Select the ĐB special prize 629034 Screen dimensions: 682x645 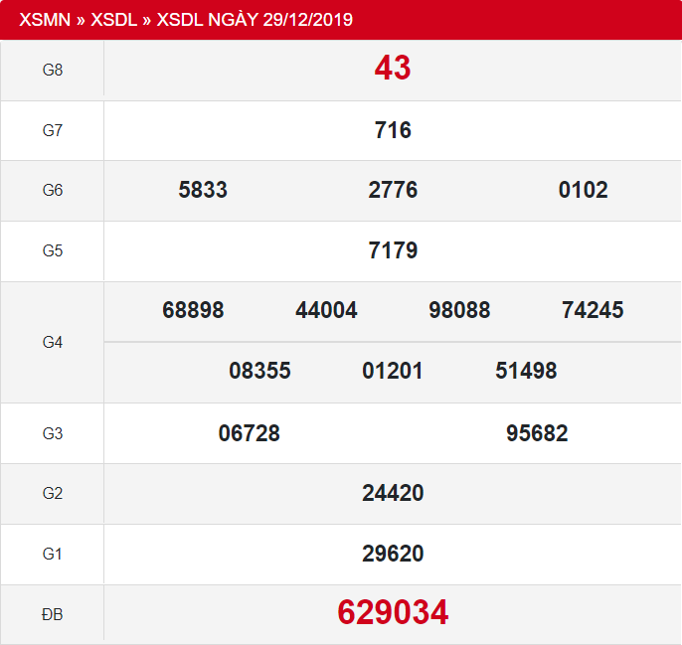[393, 612]
